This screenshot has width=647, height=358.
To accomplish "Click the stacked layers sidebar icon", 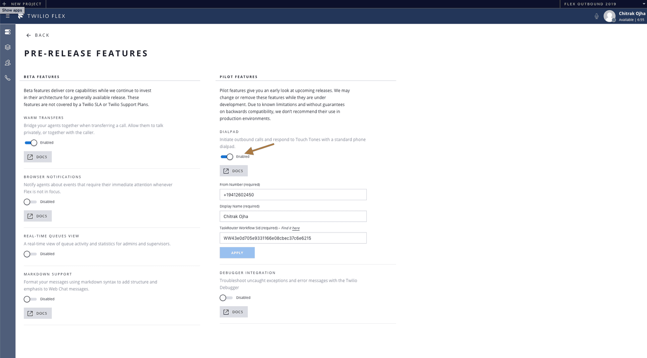I will click(x=8, y=47).
